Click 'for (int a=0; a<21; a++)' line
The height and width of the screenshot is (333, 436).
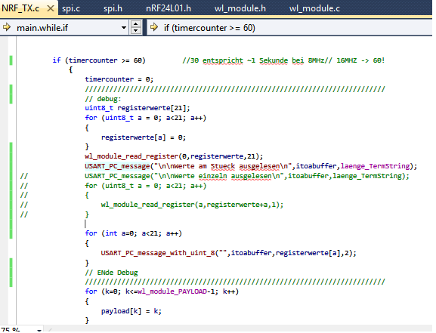click(134, 233)
